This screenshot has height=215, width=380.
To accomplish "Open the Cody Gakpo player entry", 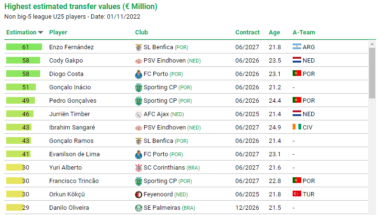I will [x=66, y=61].
